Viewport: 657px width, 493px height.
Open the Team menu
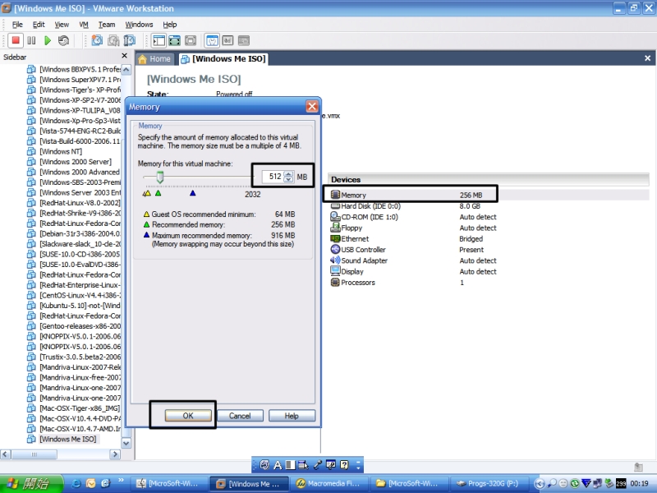click(107, 25)
